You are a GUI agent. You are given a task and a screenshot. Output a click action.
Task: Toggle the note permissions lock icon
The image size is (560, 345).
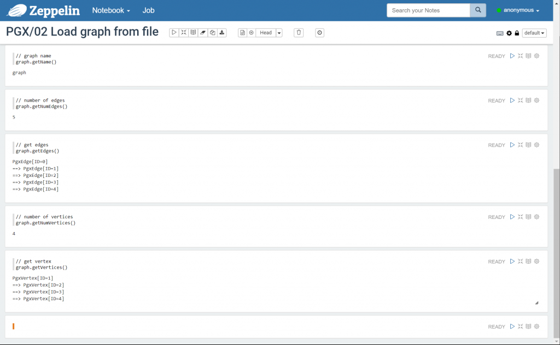coord(517,33)
